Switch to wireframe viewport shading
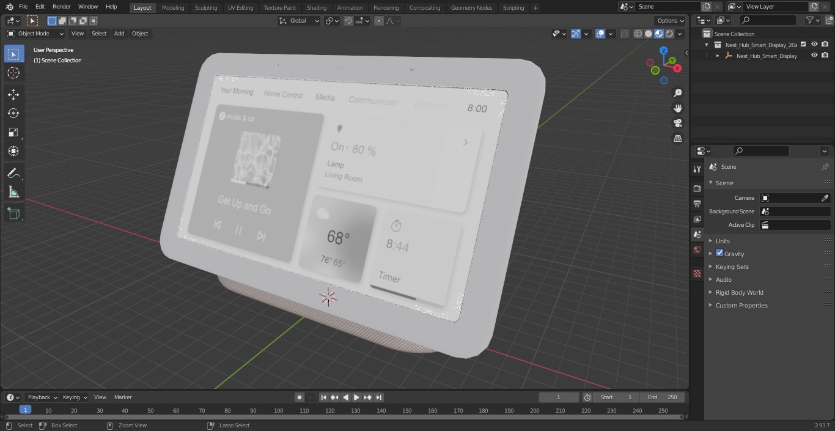Screen dimensions: 835x431 point(638,34)
